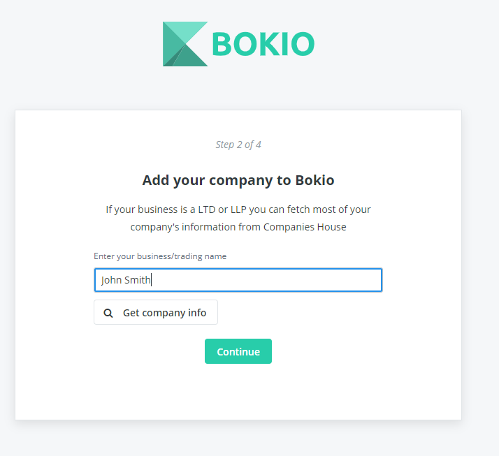This screenshot has width=499, height=456.
Task: Click blank white card area below Continue
Action: [238, 392]
